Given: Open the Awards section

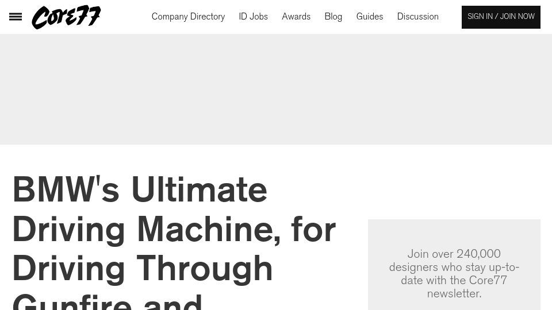Looking at the screenshot, I should [296, 17].
